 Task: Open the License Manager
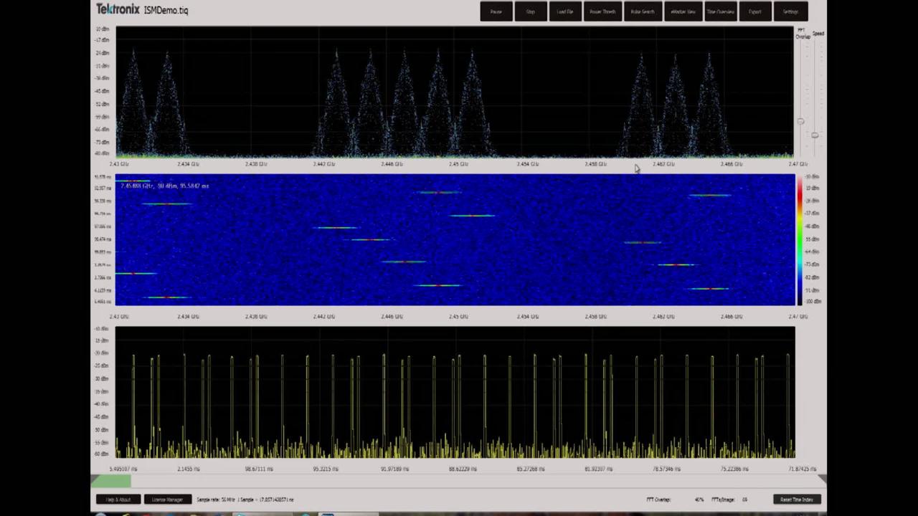point(167,500)
